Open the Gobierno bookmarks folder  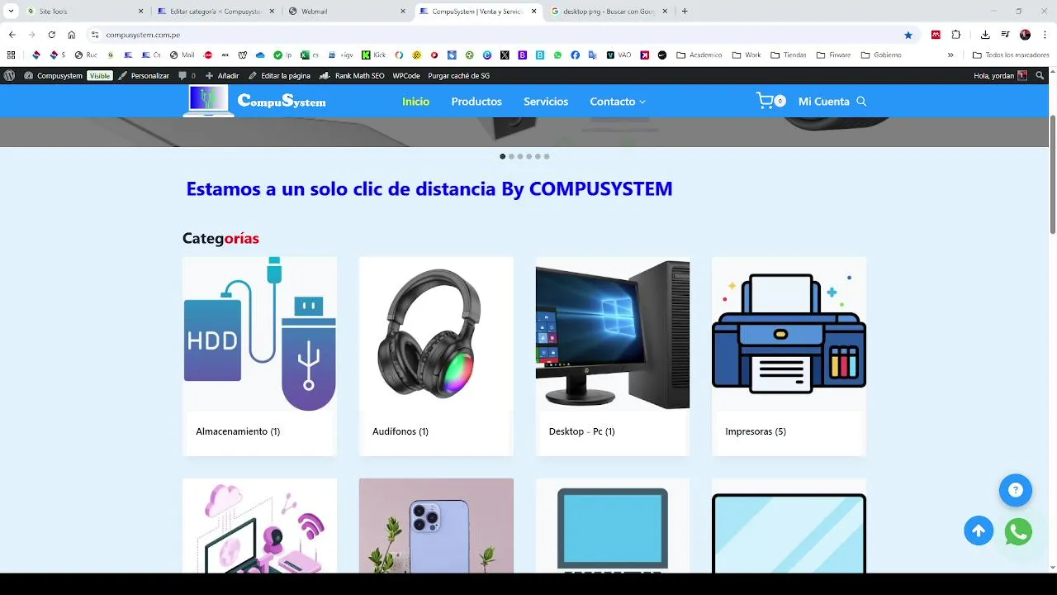click(881, 55)
